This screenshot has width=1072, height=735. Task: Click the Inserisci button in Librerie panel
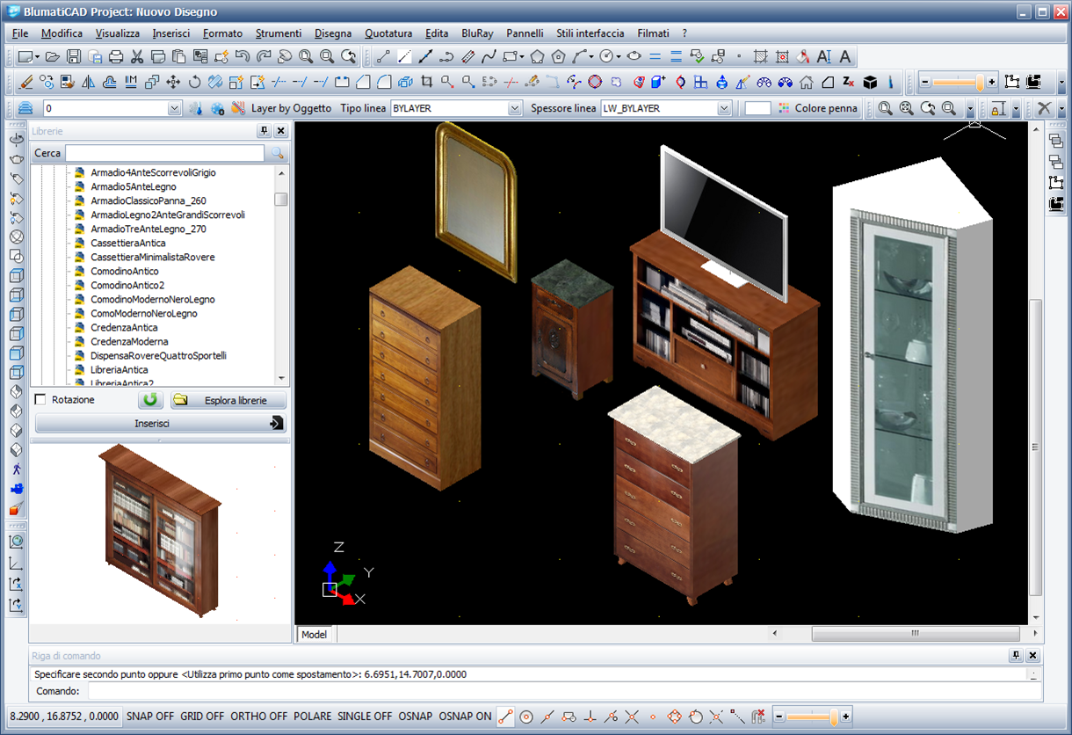160,423
